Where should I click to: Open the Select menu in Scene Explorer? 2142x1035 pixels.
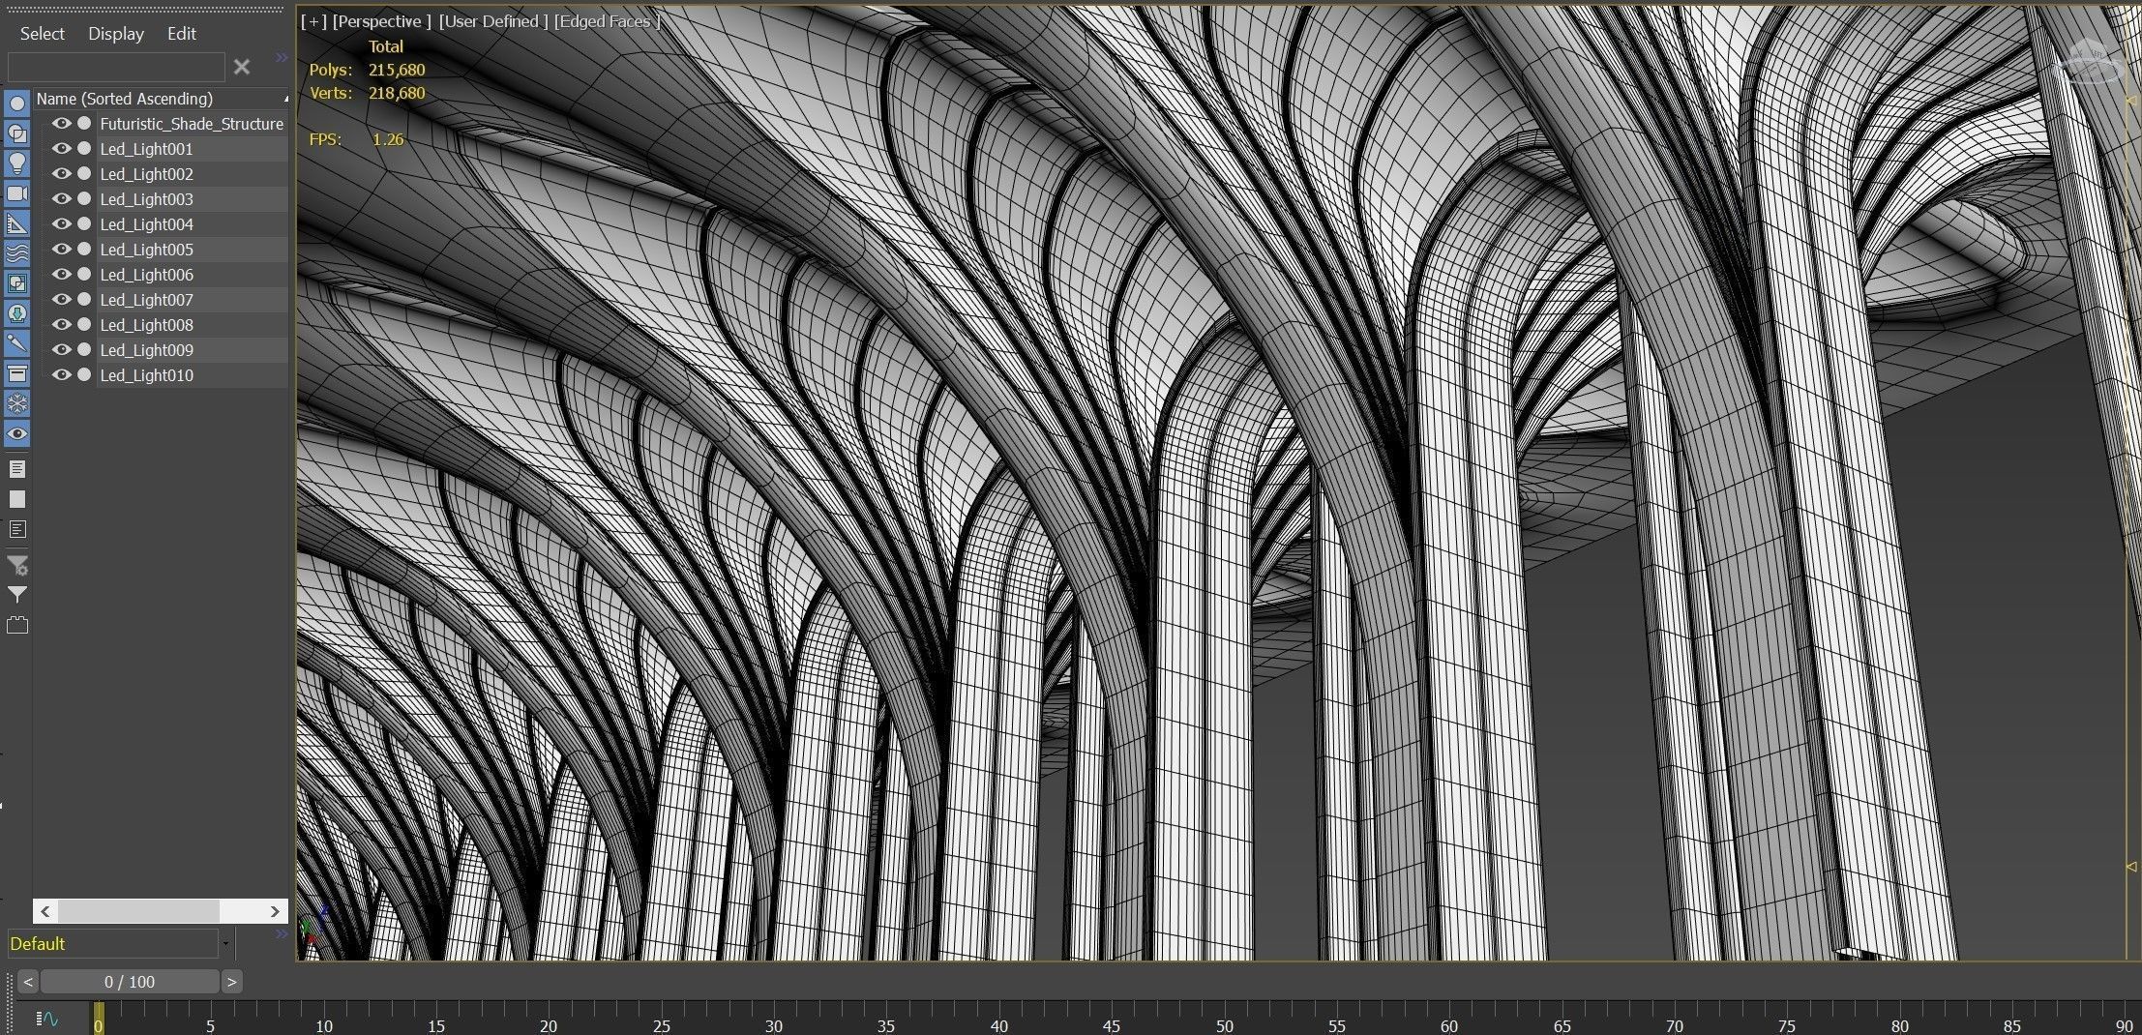[x=42, y=33]
